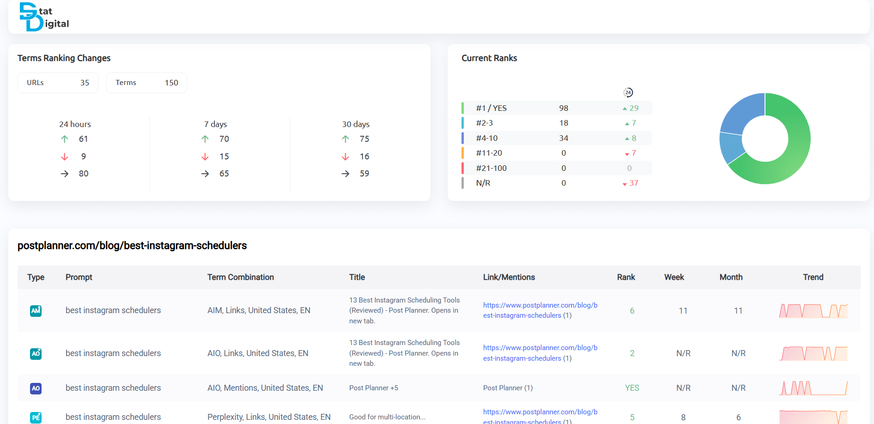Click the unchanged arrow under 7 days
The image size is (874, 424).
pyautogui.click(x=205, y=174)
